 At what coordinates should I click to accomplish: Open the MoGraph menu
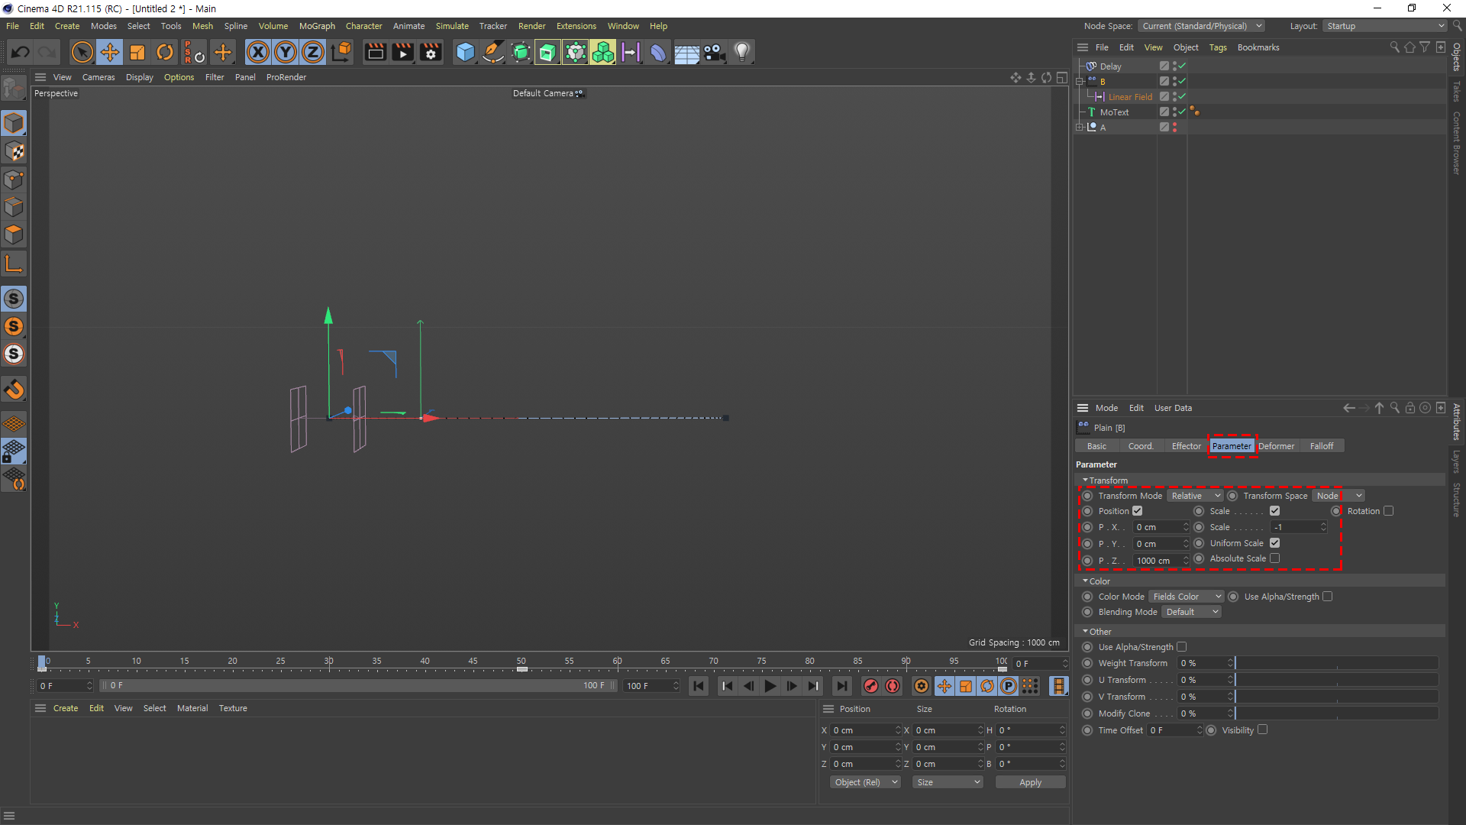[317, 26]
